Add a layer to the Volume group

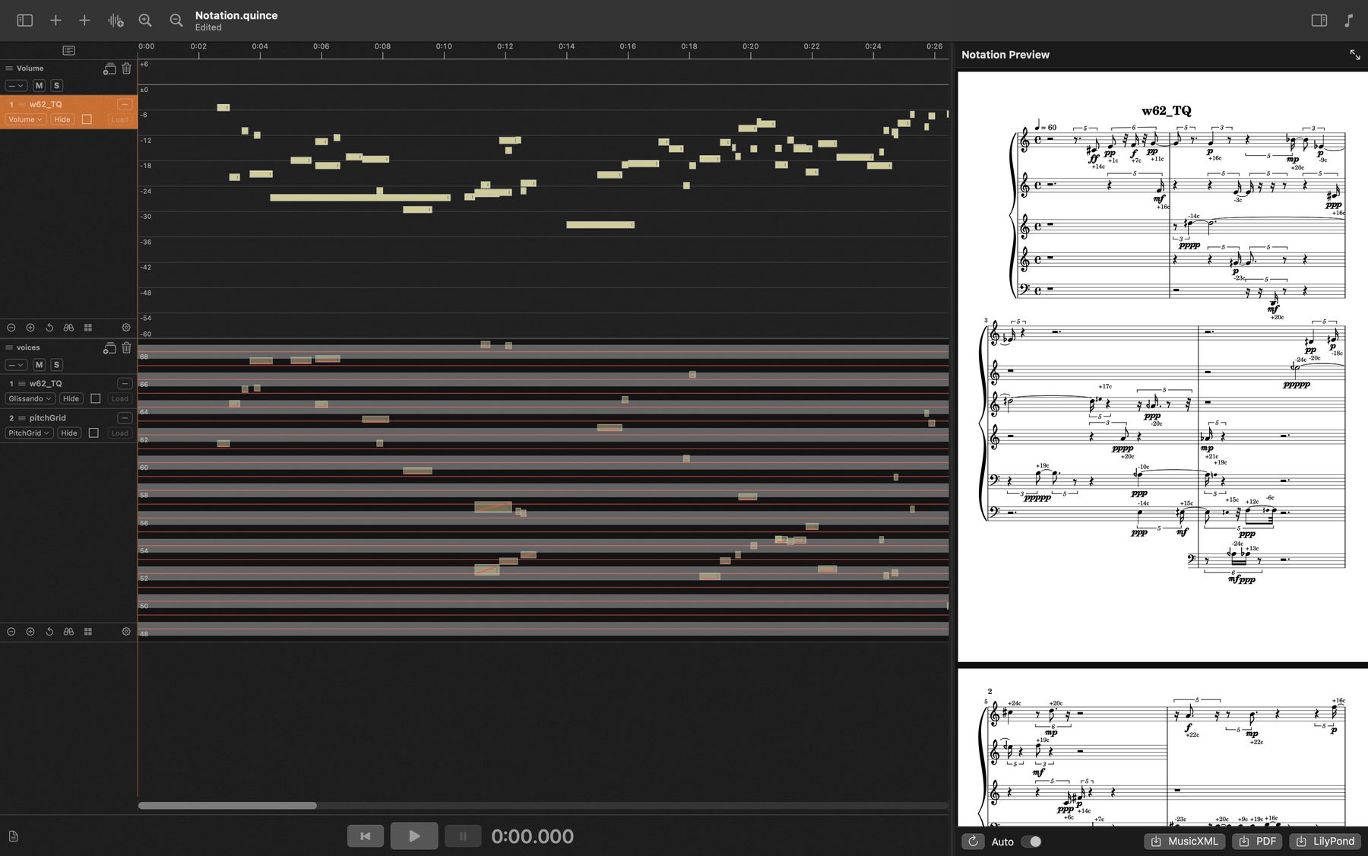coord(109,68)
